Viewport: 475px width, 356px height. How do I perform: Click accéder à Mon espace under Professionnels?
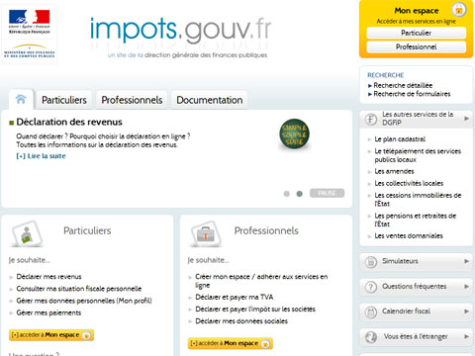click(x=231, y=344)
